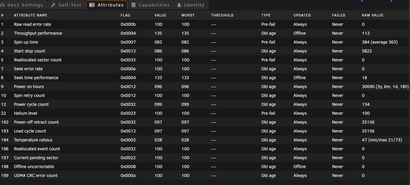Select the Reallocated event count attribute
The height and width of the screenshot is (185, 410).
coord(37,149)
